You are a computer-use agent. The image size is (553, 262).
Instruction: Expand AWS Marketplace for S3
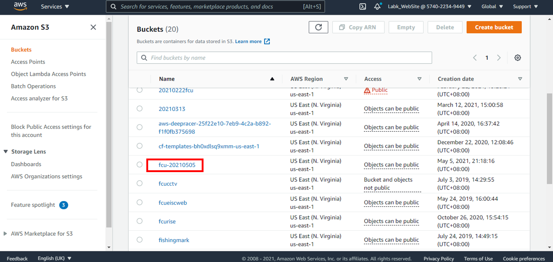click(x=5, y=233)
